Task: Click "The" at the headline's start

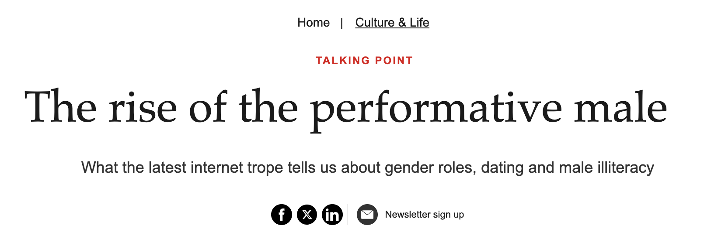Action: 60,107
